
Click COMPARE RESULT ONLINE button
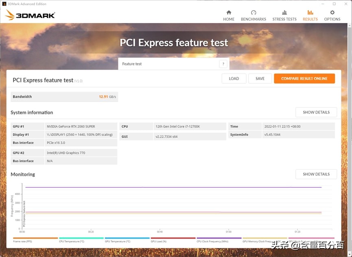pyautogui.click(x=304, y=78)
